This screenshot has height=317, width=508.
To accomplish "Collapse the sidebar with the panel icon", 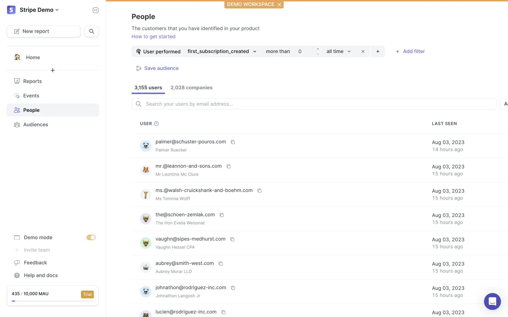I will tap(96, 10).
